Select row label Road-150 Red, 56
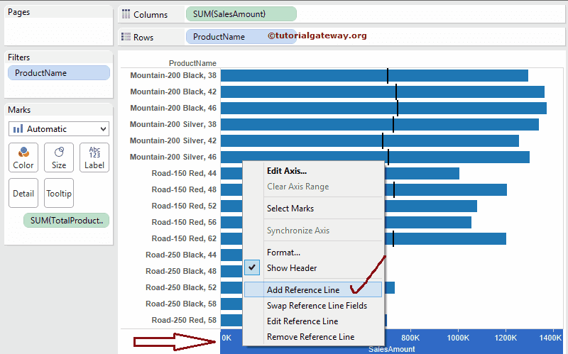 point(184,222)
